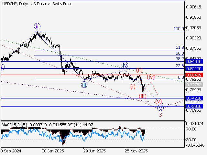The height and width of the screenshot is (155, 207).
Task: Click the 61.8 Fibonacci level label
Action: (x=180, y=47)
